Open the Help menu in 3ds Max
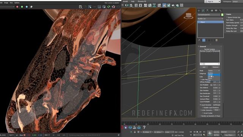Viewport: 243px width, 137px height. pos(133,2)
